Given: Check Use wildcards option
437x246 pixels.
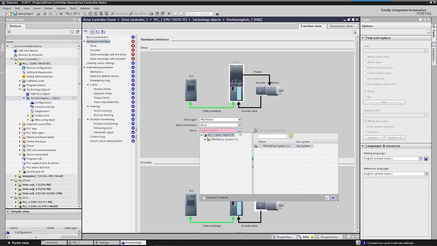Looking at the screenshot, I should pyautogui.click(x=365, y=79).
